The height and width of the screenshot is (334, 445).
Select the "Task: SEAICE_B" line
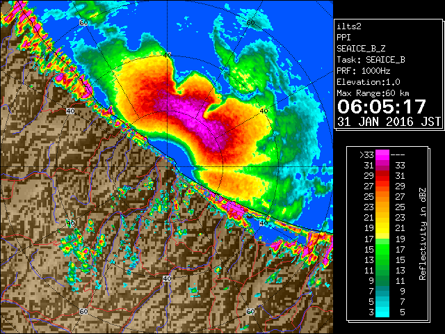point(371,60)
